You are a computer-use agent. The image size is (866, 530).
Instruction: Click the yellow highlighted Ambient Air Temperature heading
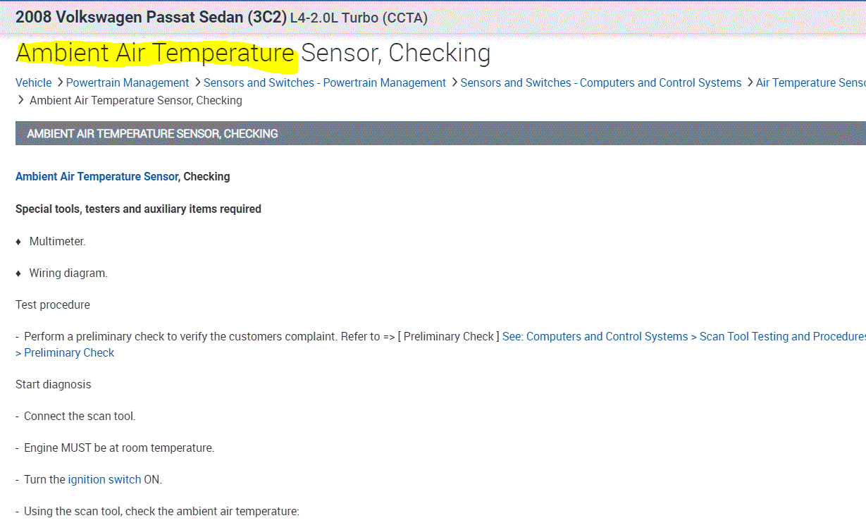click(155, 53)
